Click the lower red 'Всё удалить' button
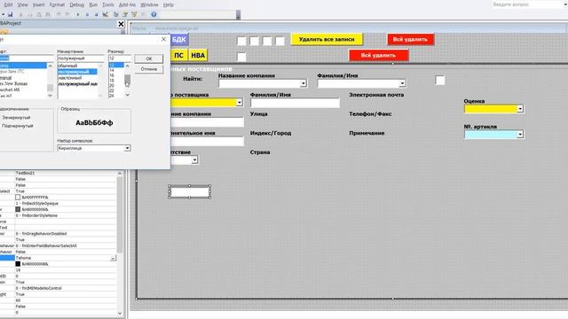The width and height of the screenshot is (568, 319). click(x=379, y=55)
